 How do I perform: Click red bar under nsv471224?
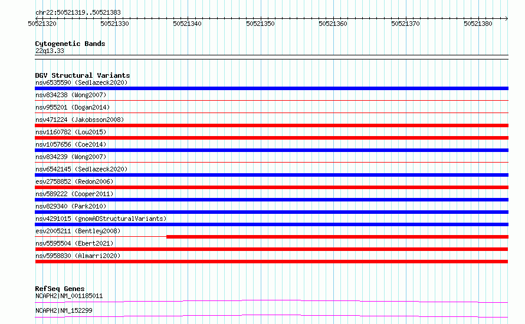click(271, 125)
